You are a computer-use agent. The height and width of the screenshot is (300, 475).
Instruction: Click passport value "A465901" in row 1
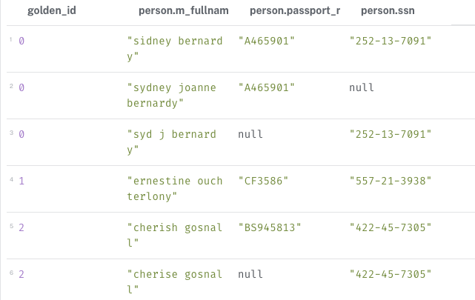pos(267,41)
